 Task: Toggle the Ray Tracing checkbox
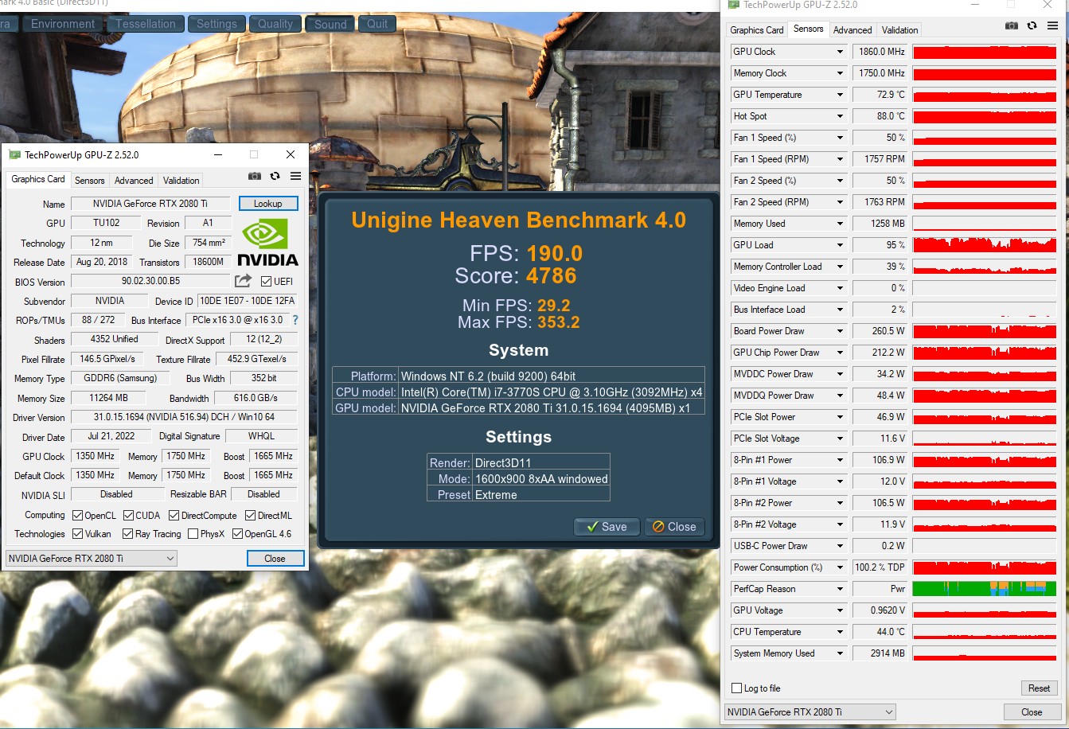(x=128, y=533)
